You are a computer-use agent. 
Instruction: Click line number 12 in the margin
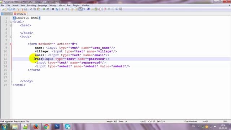click(x=5, y=59)
